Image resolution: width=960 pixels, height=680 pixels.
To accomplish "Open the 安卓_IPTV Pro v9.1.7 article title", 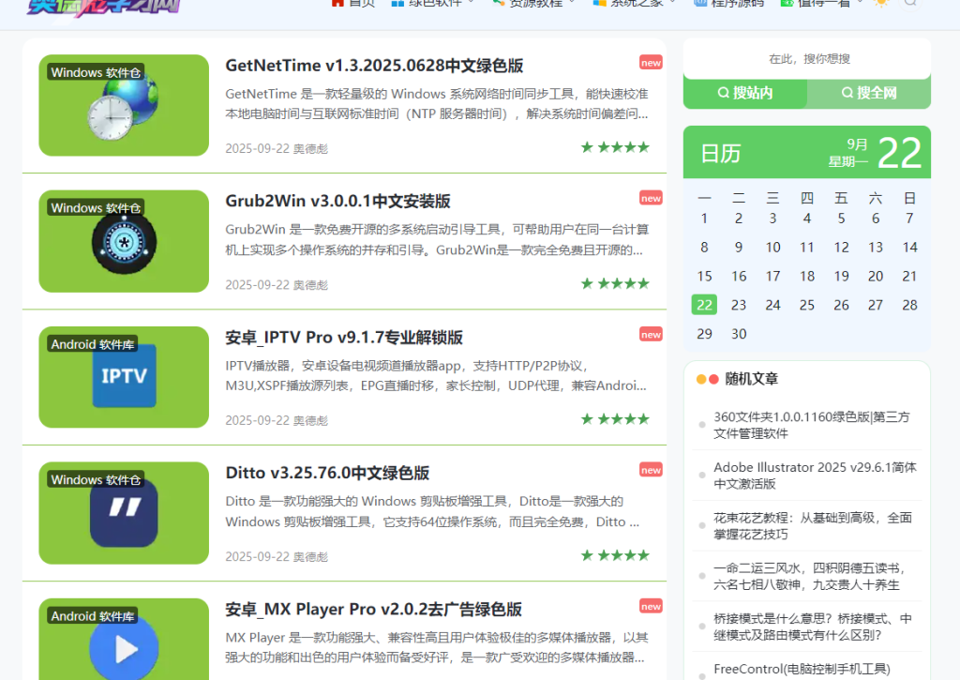I will pos(344,338).
